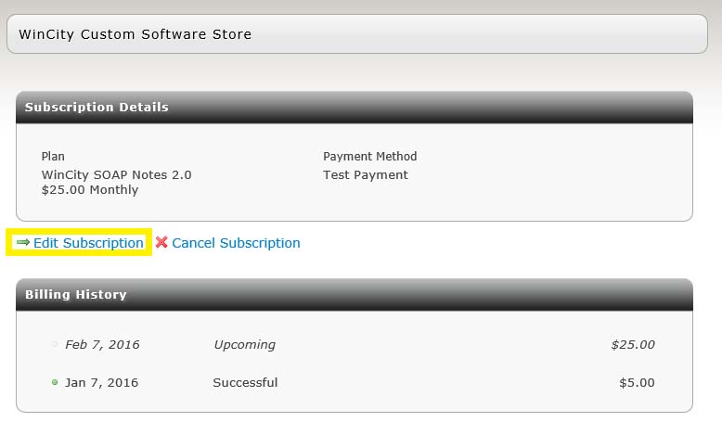Click the Subscription Details header
722x435 pixels.
[97, 108]
